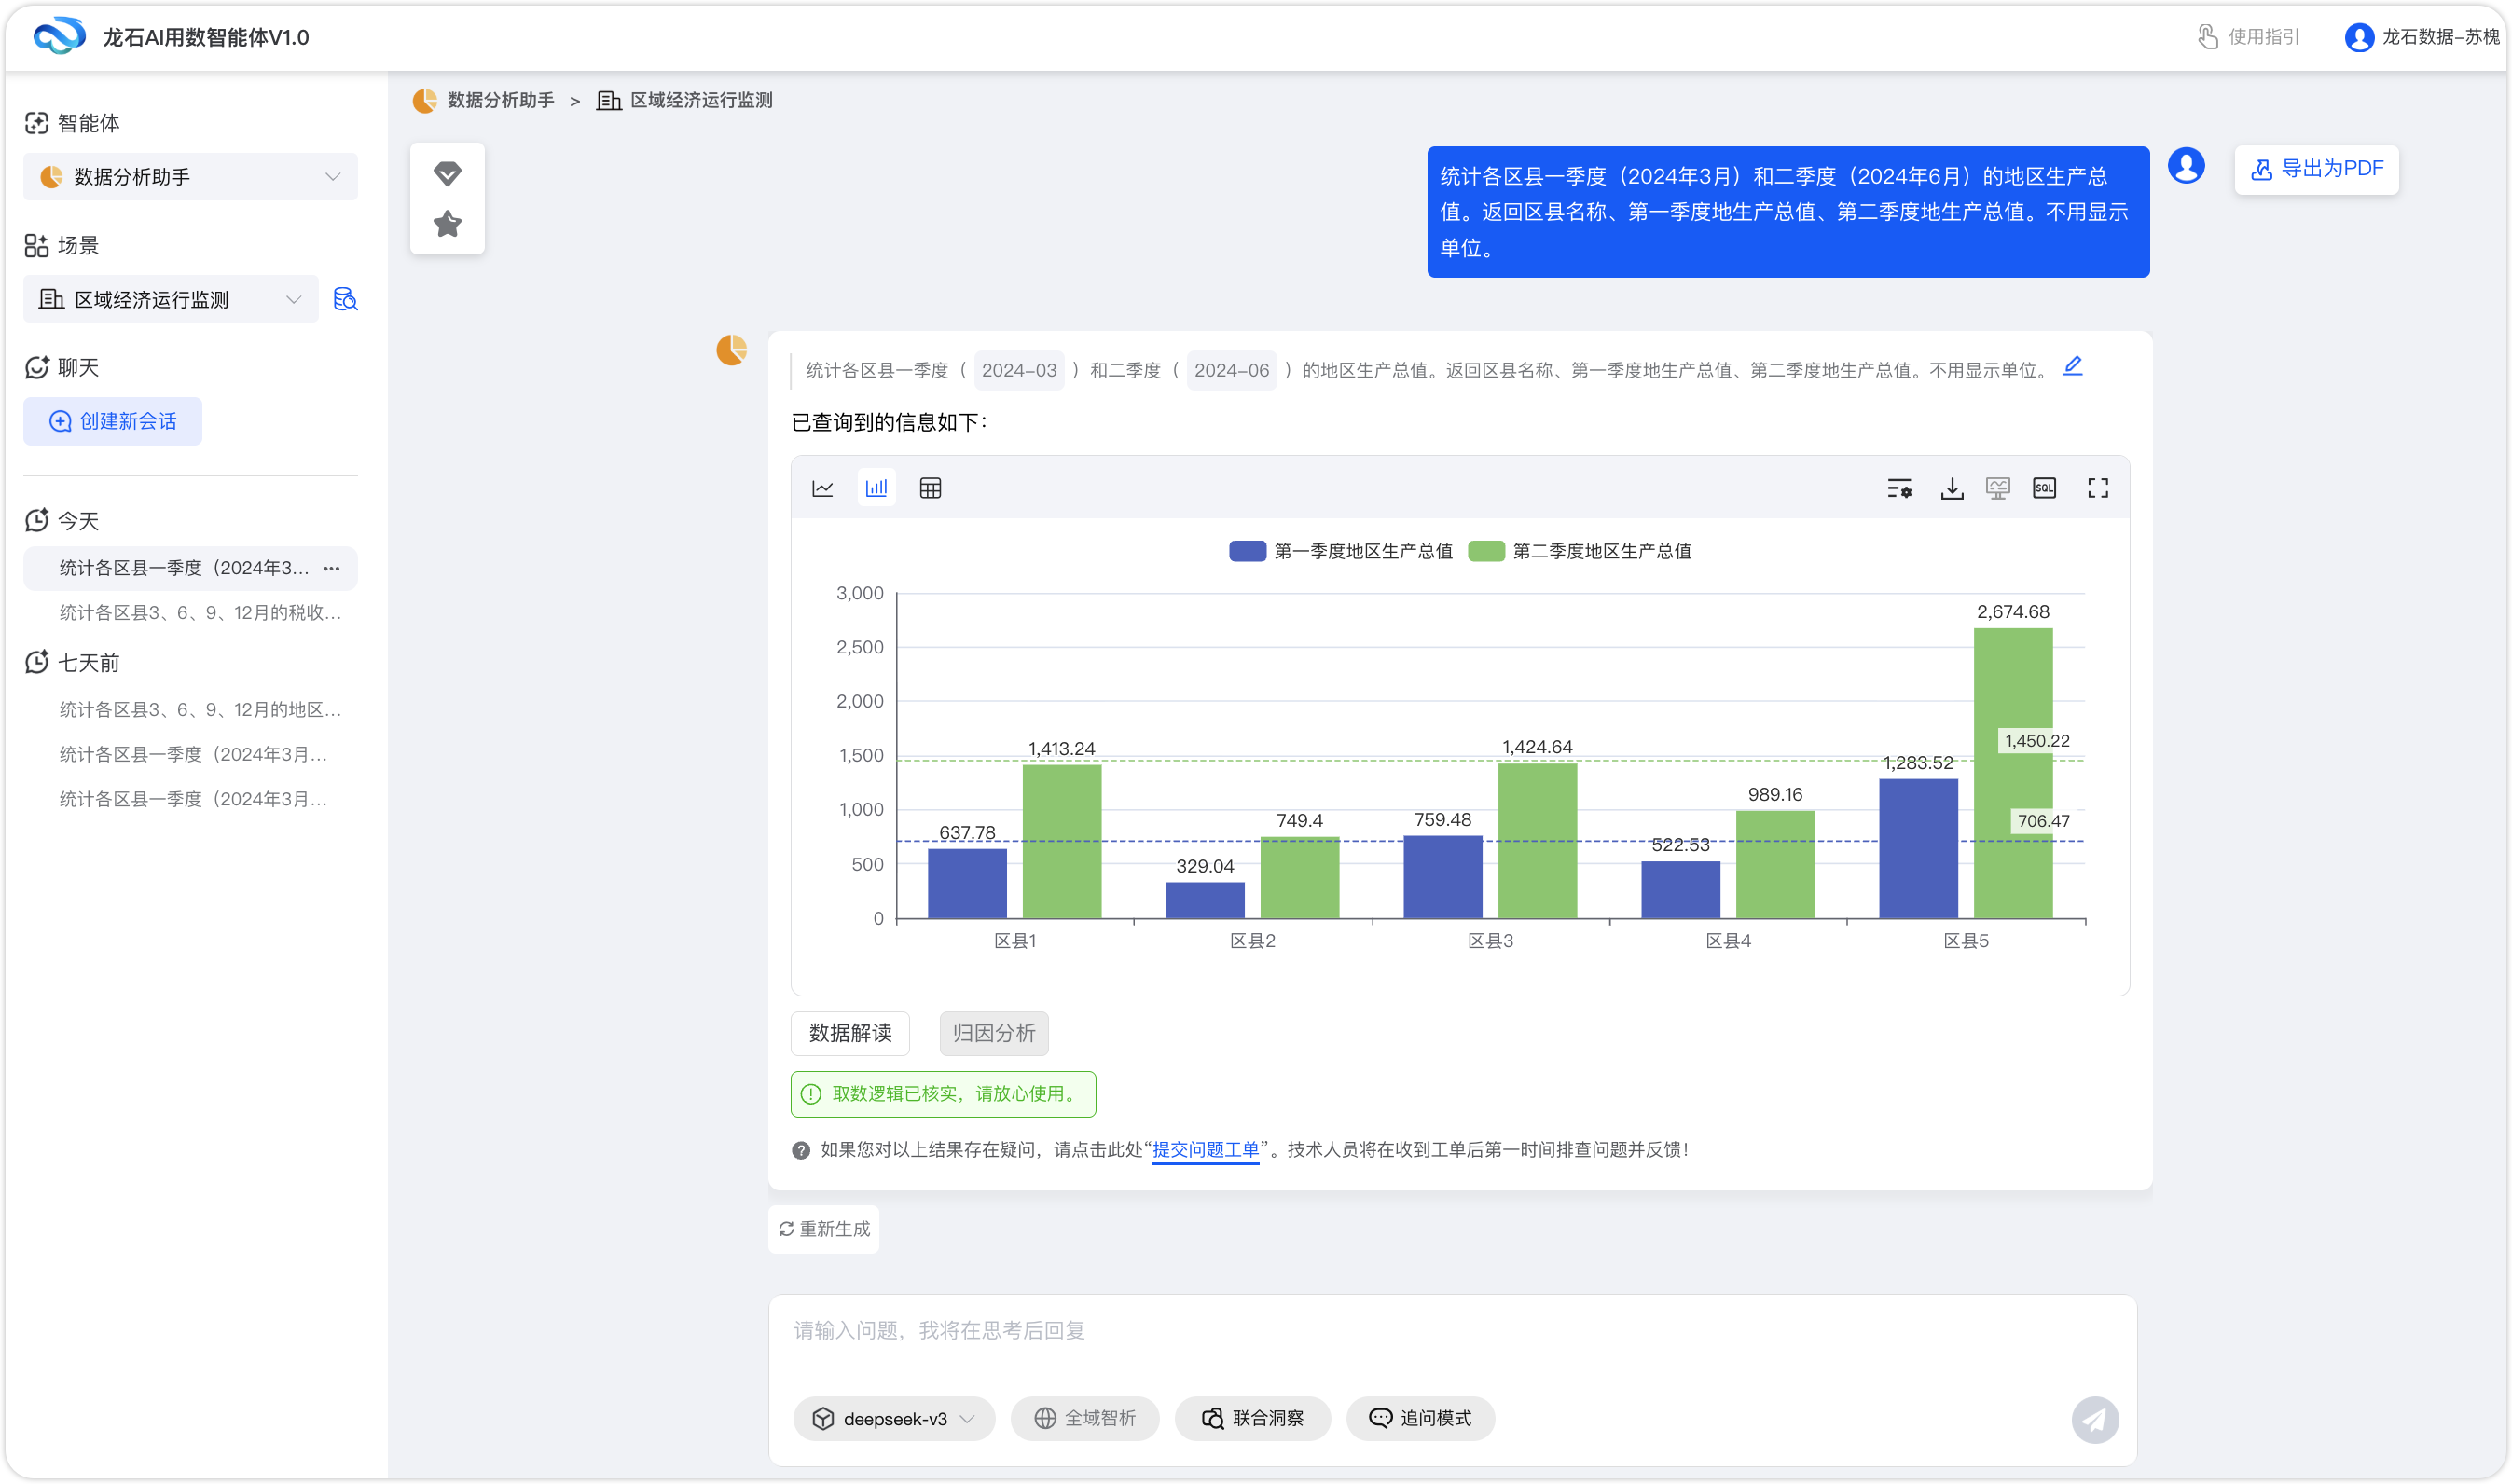
Task: Open the 区域经济运行监测 scene dropdown
Action: pos(170,299)
